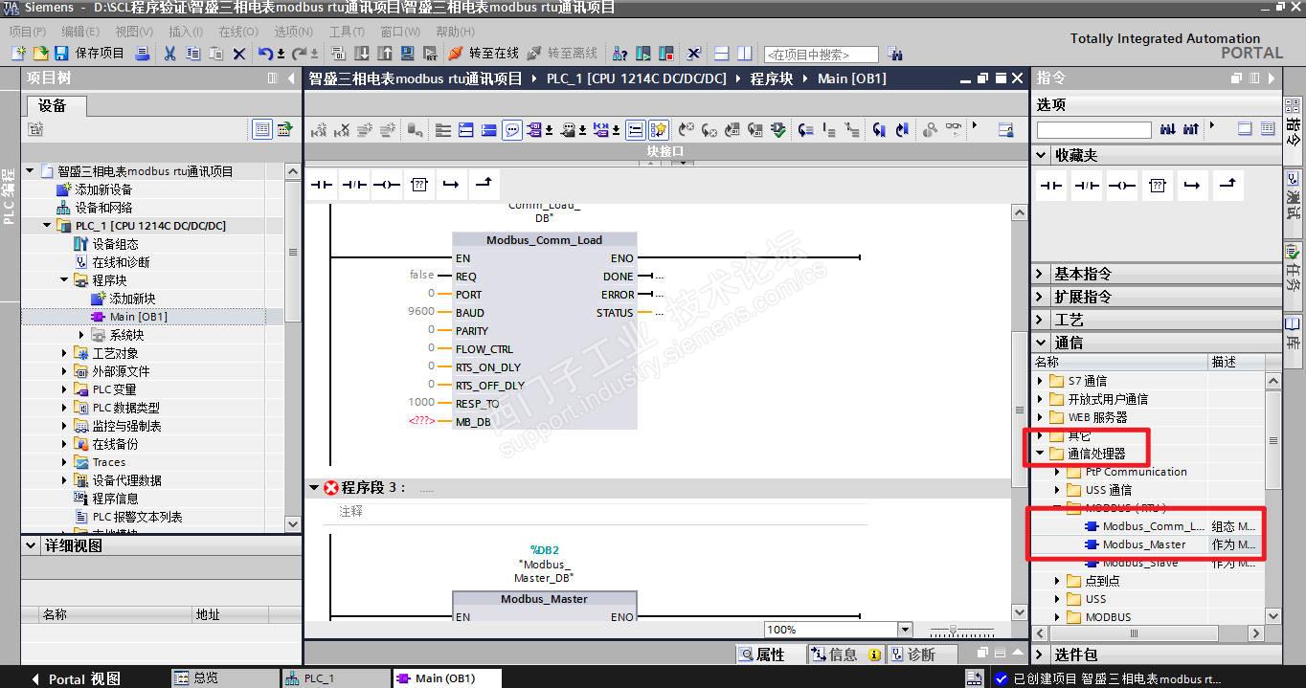Open 设备组态 in project tree
The image size is (1306, 688).
(x=115, y=244)
